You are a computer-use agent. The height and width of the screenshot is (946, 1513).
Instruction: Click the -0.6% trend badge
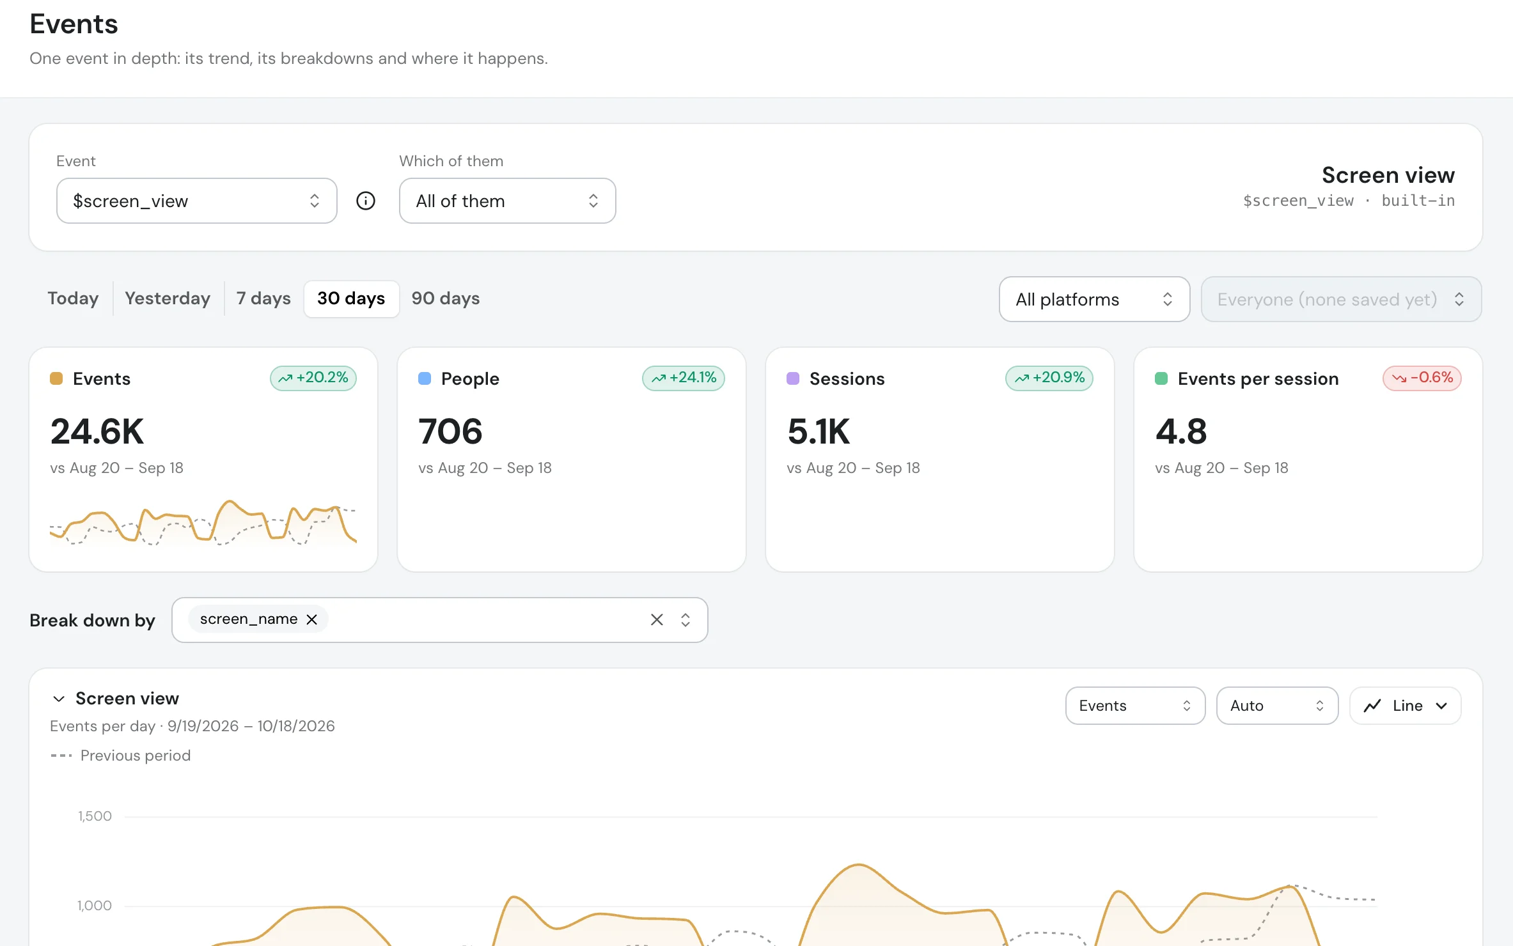(1422, 378)
